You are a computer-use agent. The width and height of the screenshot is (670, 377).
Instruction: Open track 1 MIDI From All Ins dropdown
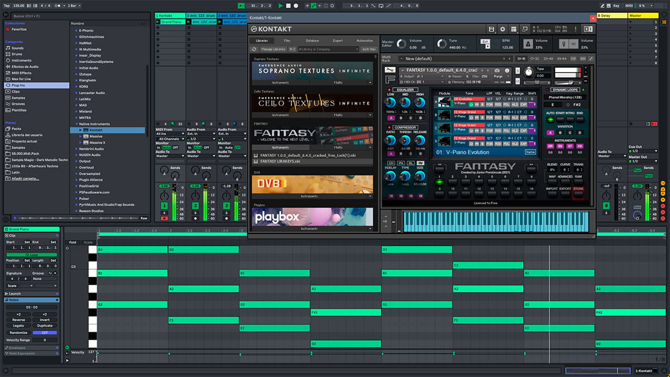[x=170, y=134]
